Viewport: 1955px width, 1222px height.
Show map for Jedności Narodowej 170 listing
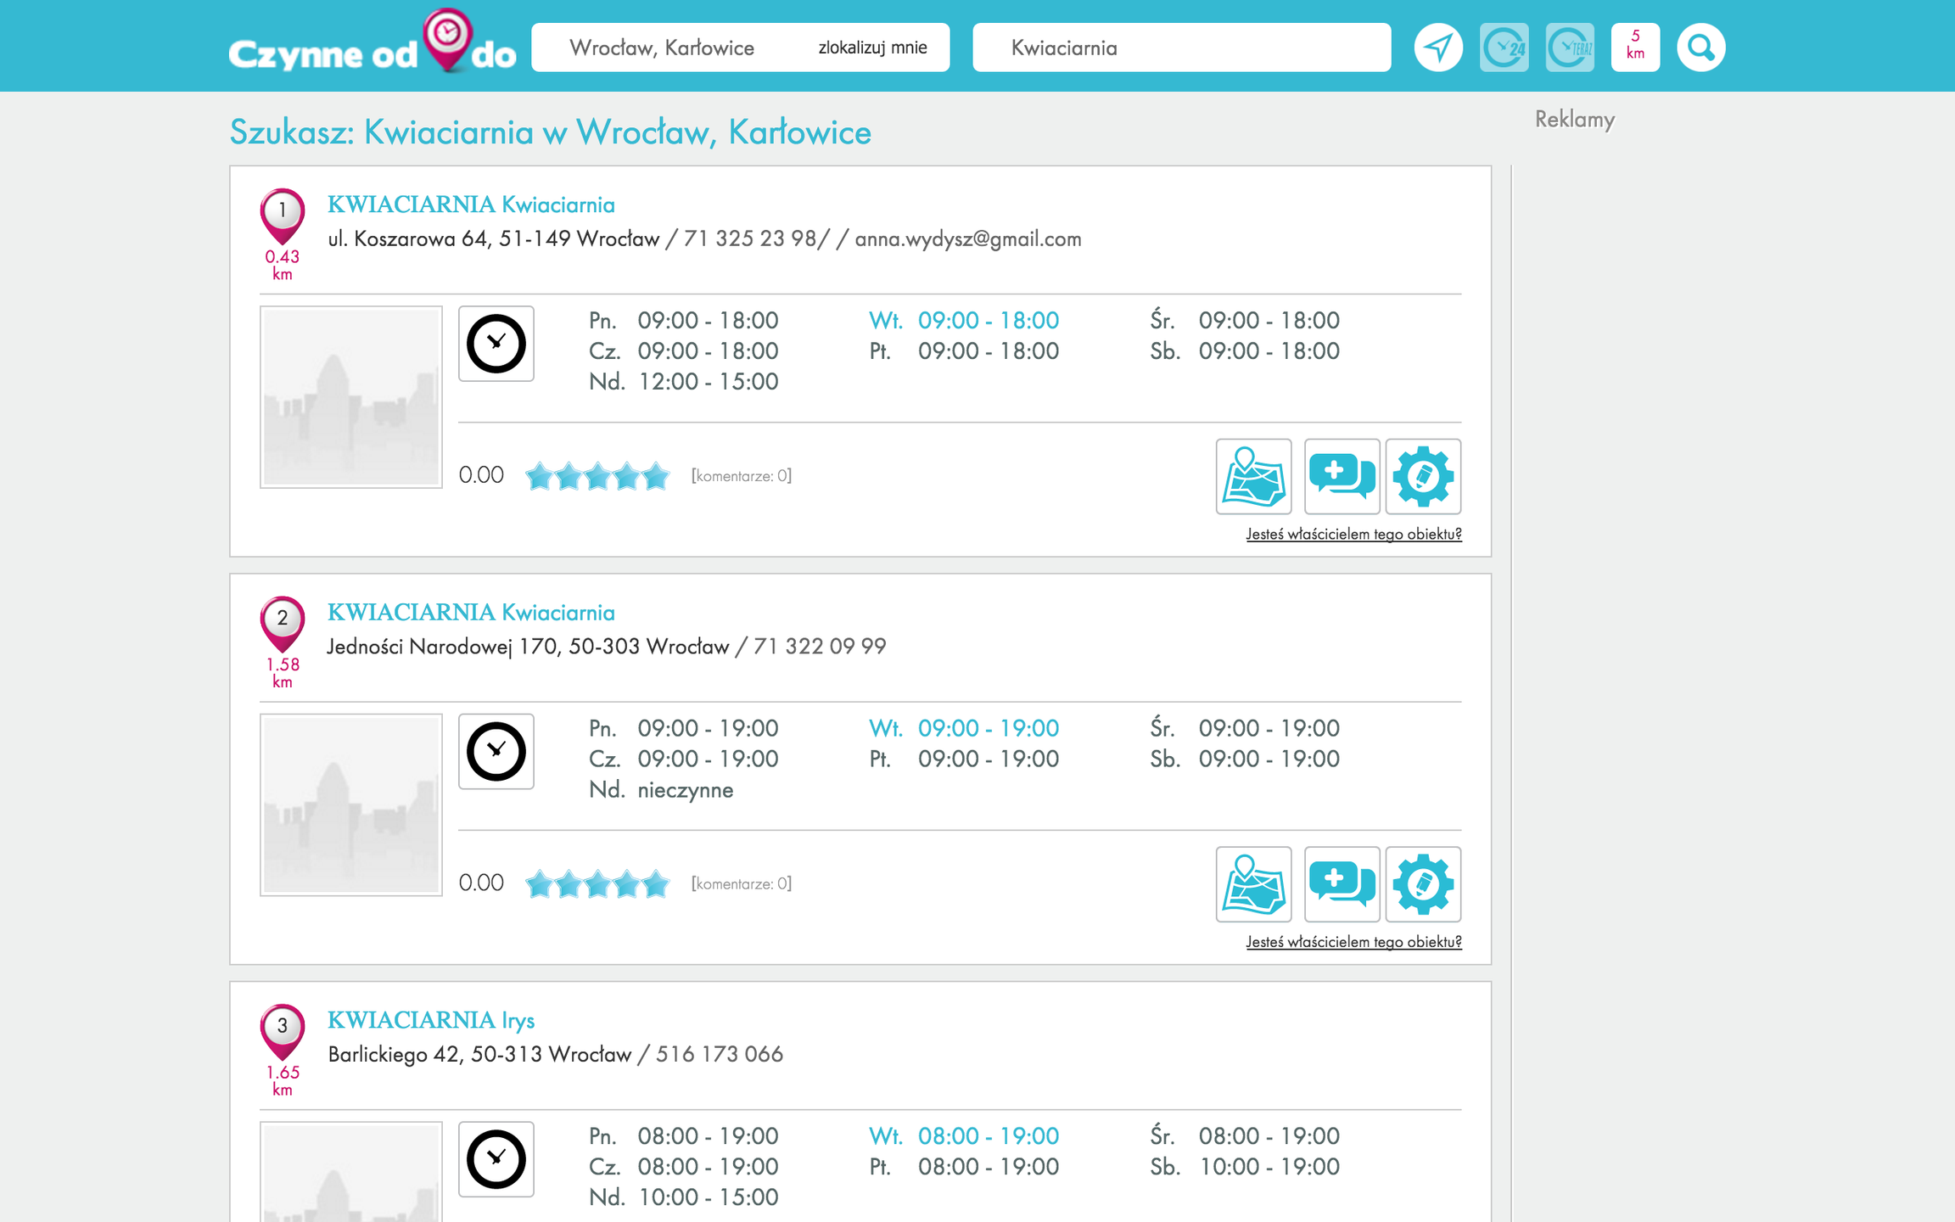click(x=1253, y=884)
